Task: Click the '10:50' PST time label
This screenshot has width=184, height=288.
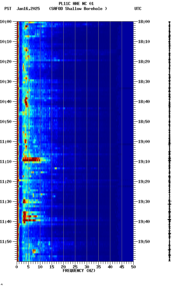Action: click(6, 122)
